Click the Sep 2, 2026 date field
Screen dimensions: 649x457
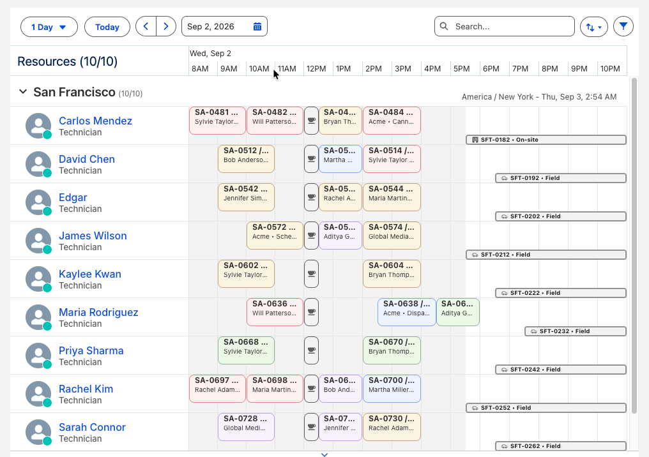(224, 26)
